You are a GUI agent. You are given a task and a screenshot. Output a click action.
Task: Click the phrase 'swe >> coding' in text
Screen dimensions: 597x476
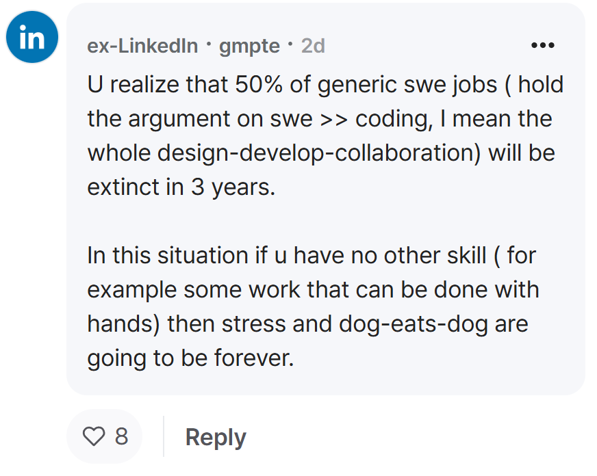pyautogui.click(x=351, y=120)
